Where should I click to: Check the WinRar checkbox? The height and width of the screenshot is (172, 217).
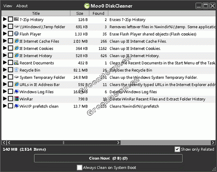pos(10,99)
